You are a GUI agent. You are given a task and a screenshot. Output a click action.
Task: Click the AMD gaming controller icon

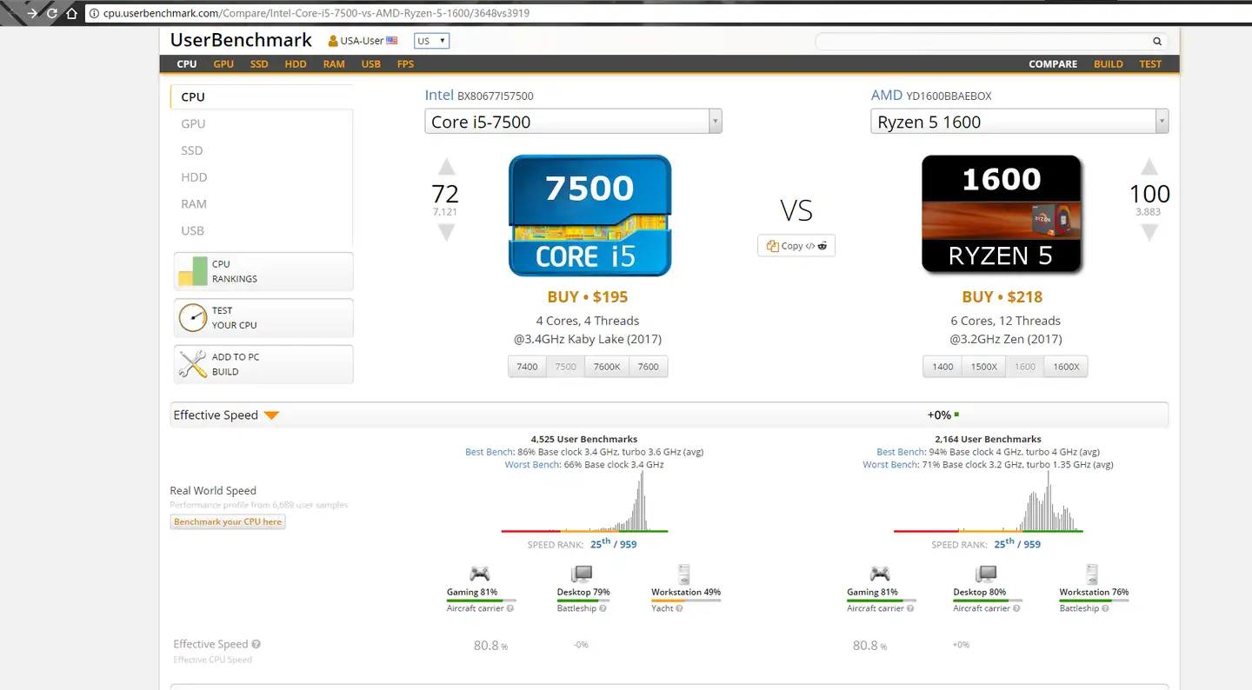click(880, 574)
